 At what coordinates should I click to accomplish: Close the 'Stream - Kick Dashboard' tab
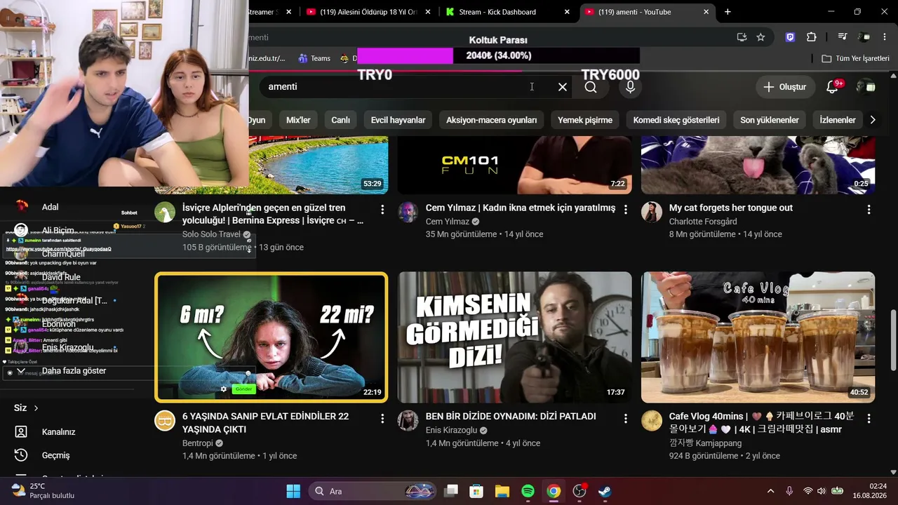566,12
